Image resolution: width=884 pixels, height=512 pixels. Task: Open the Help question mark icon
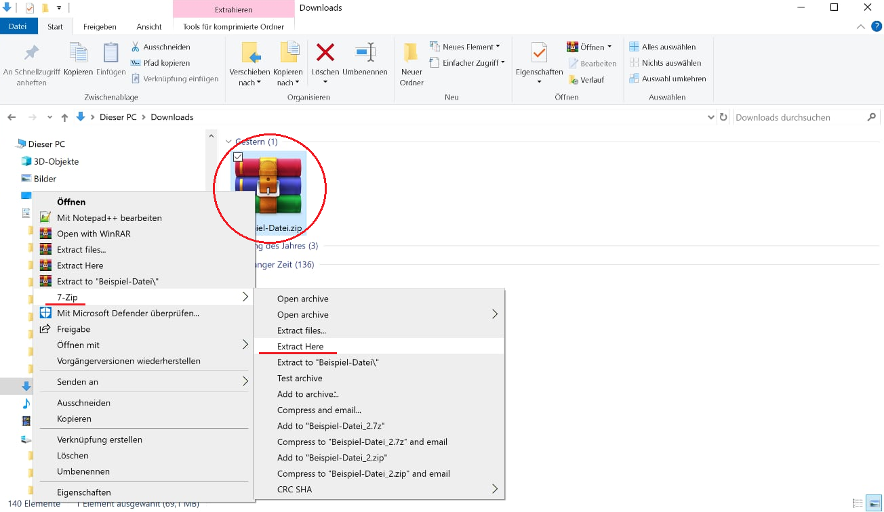point(876,26)
